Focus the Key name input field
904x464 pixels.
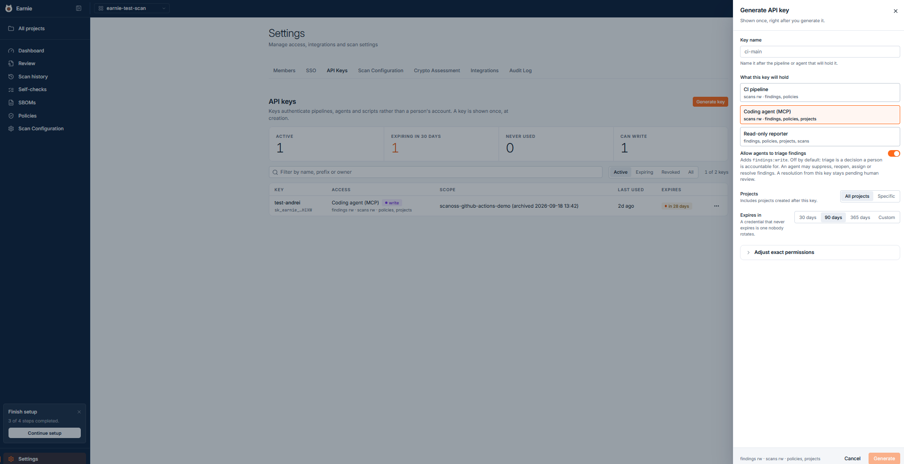point(819,52)
